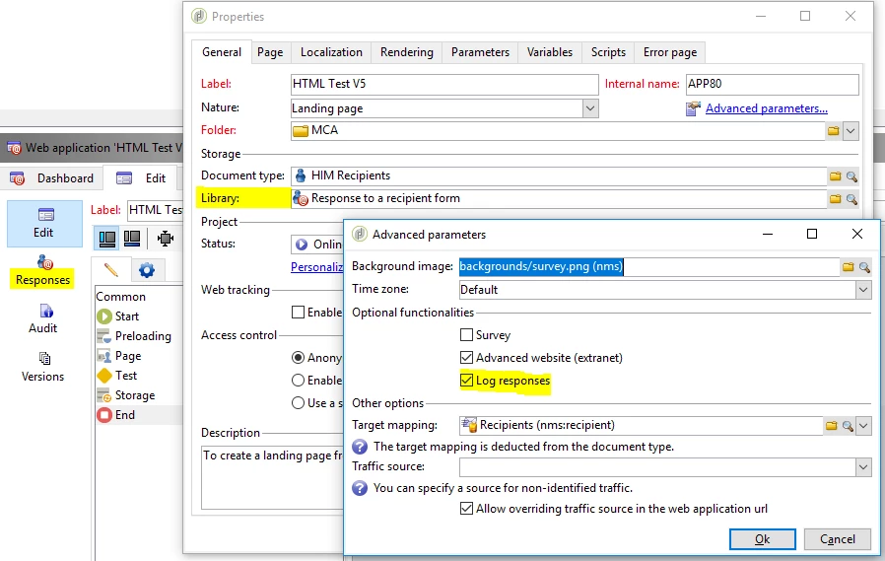Toggle Allow overriding traffic source checkbox
The image size is (885, 561).
[467, 509]
